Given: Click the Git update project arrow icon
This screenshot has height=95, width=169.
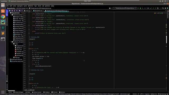Looking at the screenshot, I should point(151,8).
